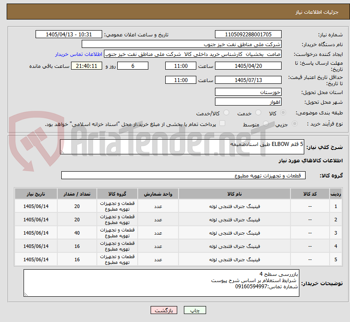This screenshot has height=322, width=350.
Task: Click the بازگشت (back) button
Action: tap(163, 310)
